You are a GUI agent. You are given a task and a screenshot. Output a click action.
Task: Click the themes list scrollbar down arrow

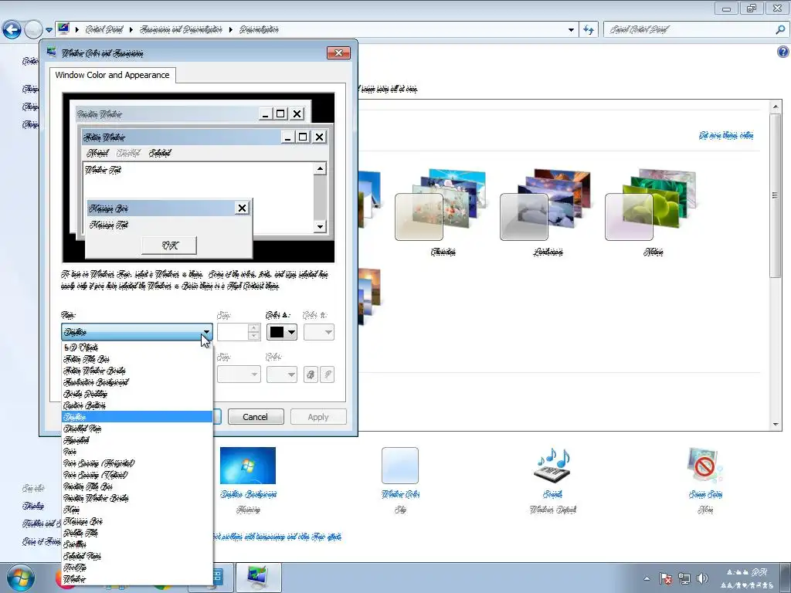[776, 425]
